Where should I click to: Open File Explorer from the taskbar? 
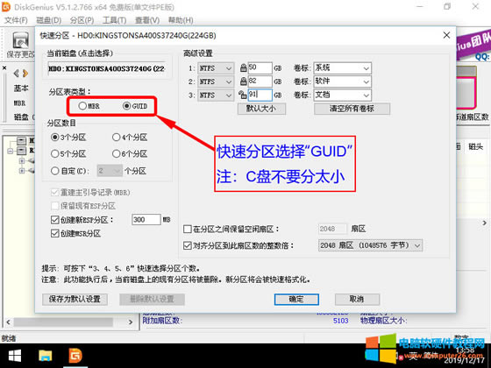pos(45,356)
